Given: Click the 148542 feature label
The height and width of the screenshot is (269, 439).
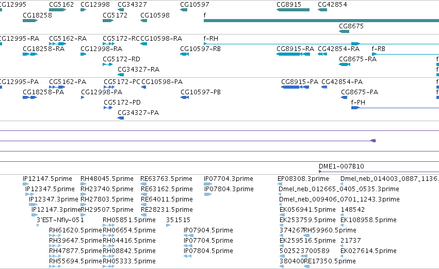Looking at the screenshot, I should click(x=353, y=210).
